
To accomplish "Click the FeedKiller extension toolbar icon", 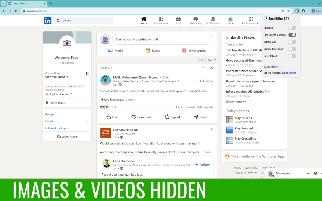I will point(297,11).
